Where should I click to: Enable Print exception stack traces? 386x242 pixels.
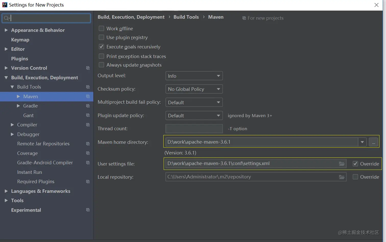pos(101,56)
